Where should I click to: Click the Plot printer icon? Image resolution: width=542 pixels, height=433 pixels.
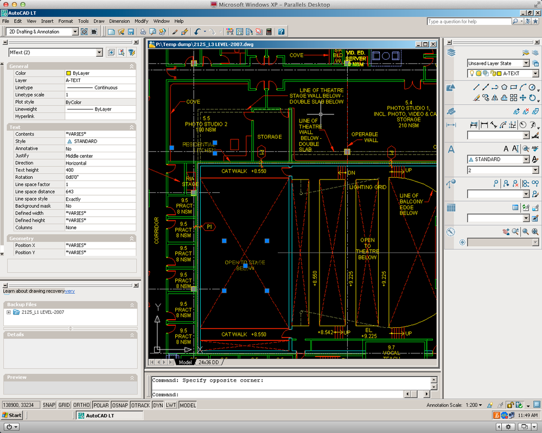[x=143, y=32]
